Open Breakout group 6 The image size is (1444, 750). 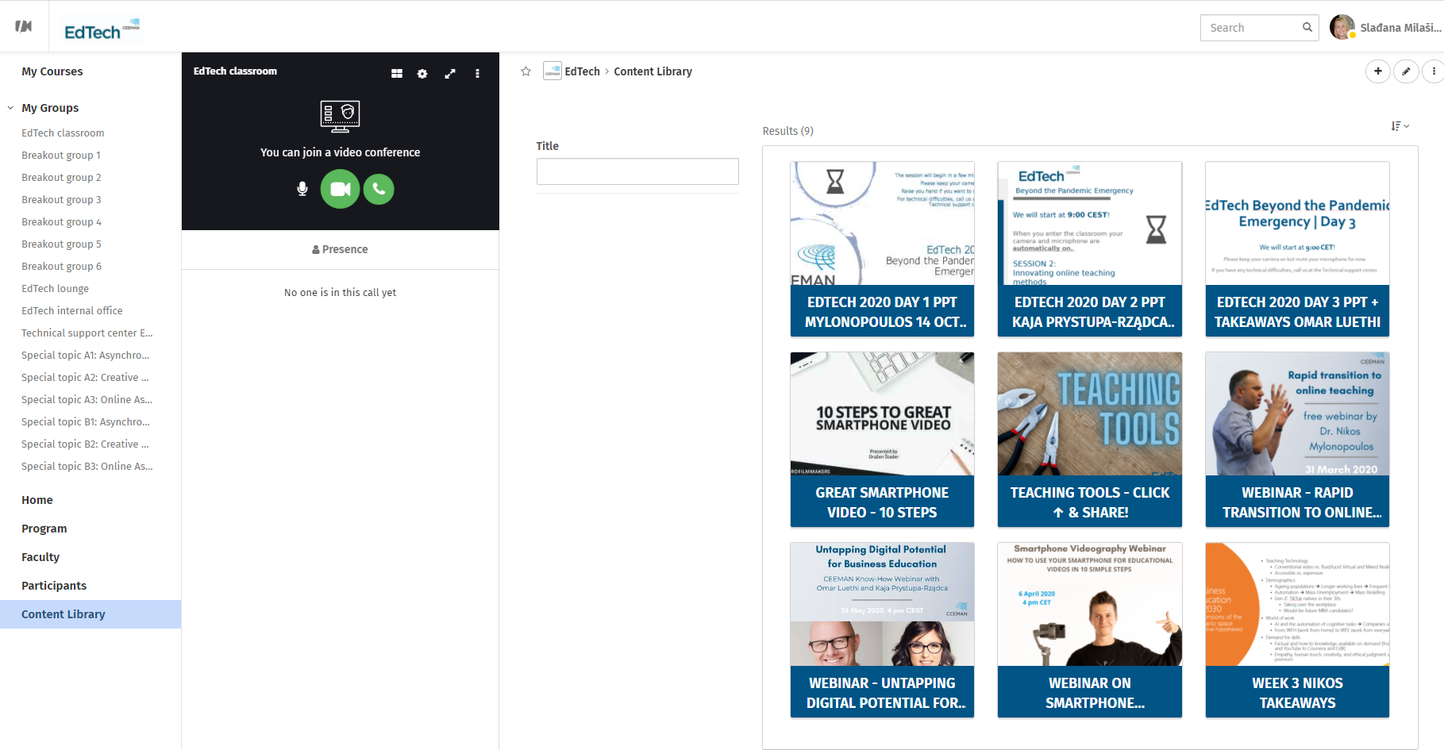click(x=61, y=267)
